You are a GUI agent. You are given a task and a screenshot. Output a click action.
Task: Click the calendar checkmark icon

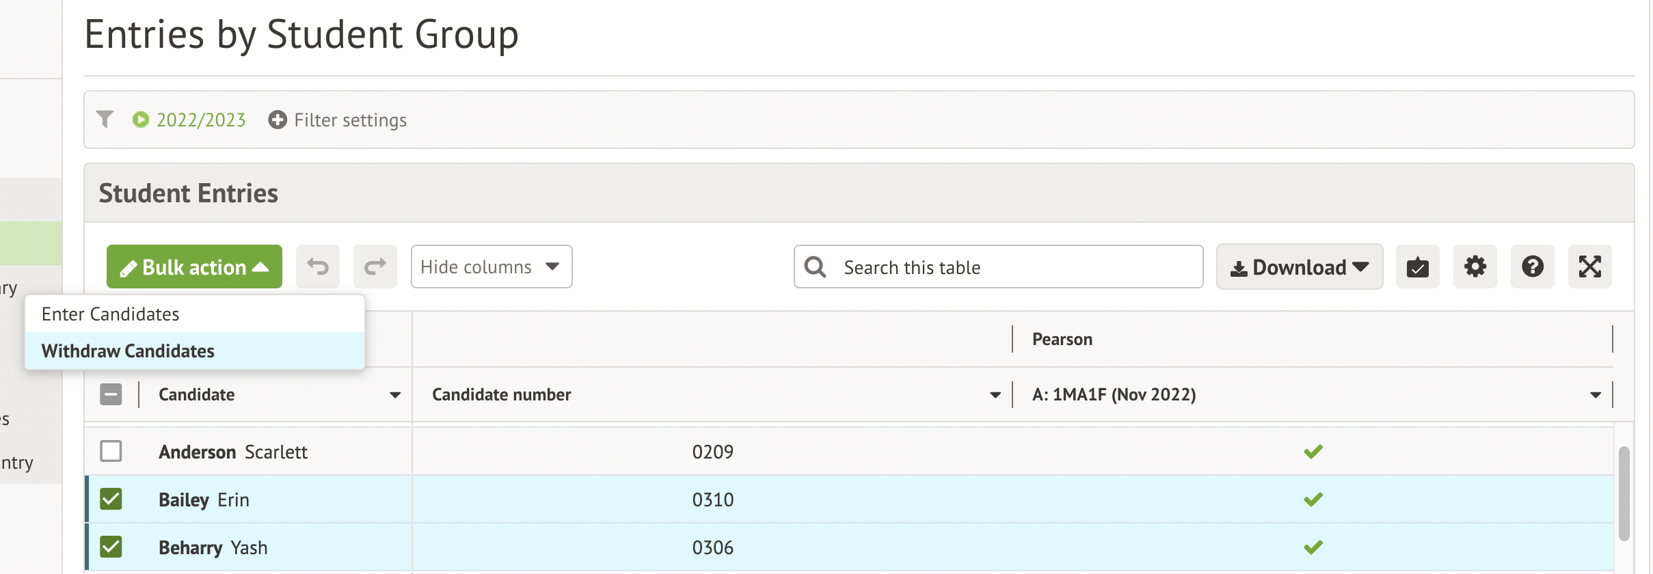pyautogui.click(x=1417, y=266)
